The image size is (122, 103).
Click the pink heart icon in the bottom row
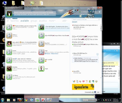83,81
